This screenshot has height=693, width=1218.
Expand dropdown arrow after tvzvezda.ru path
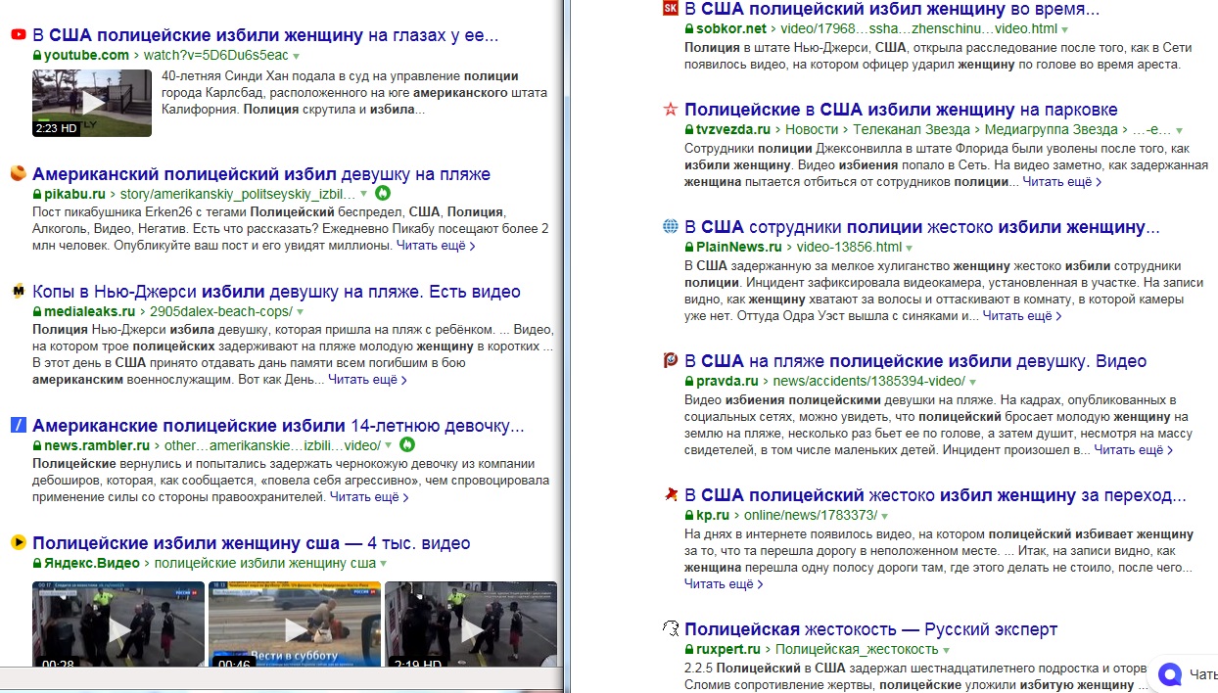point(1180,130)
